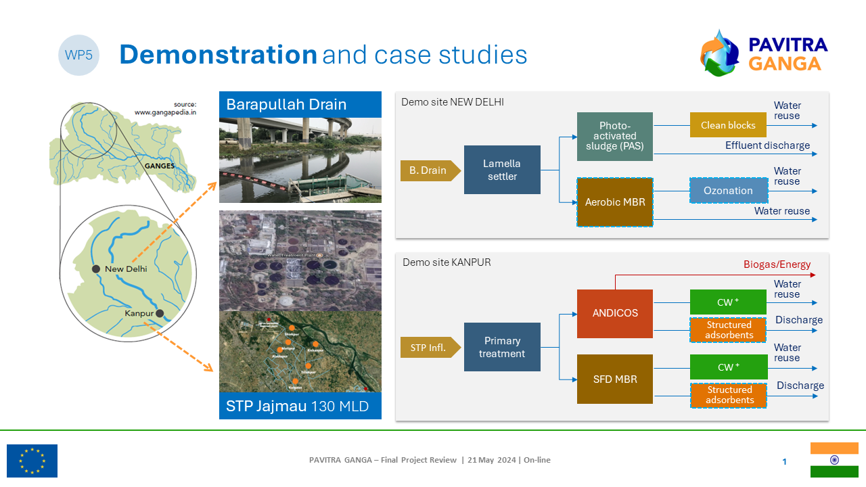Click the Barapullah Drain title banner
Viewport: 866px width, 487px height.
point(300,105)
